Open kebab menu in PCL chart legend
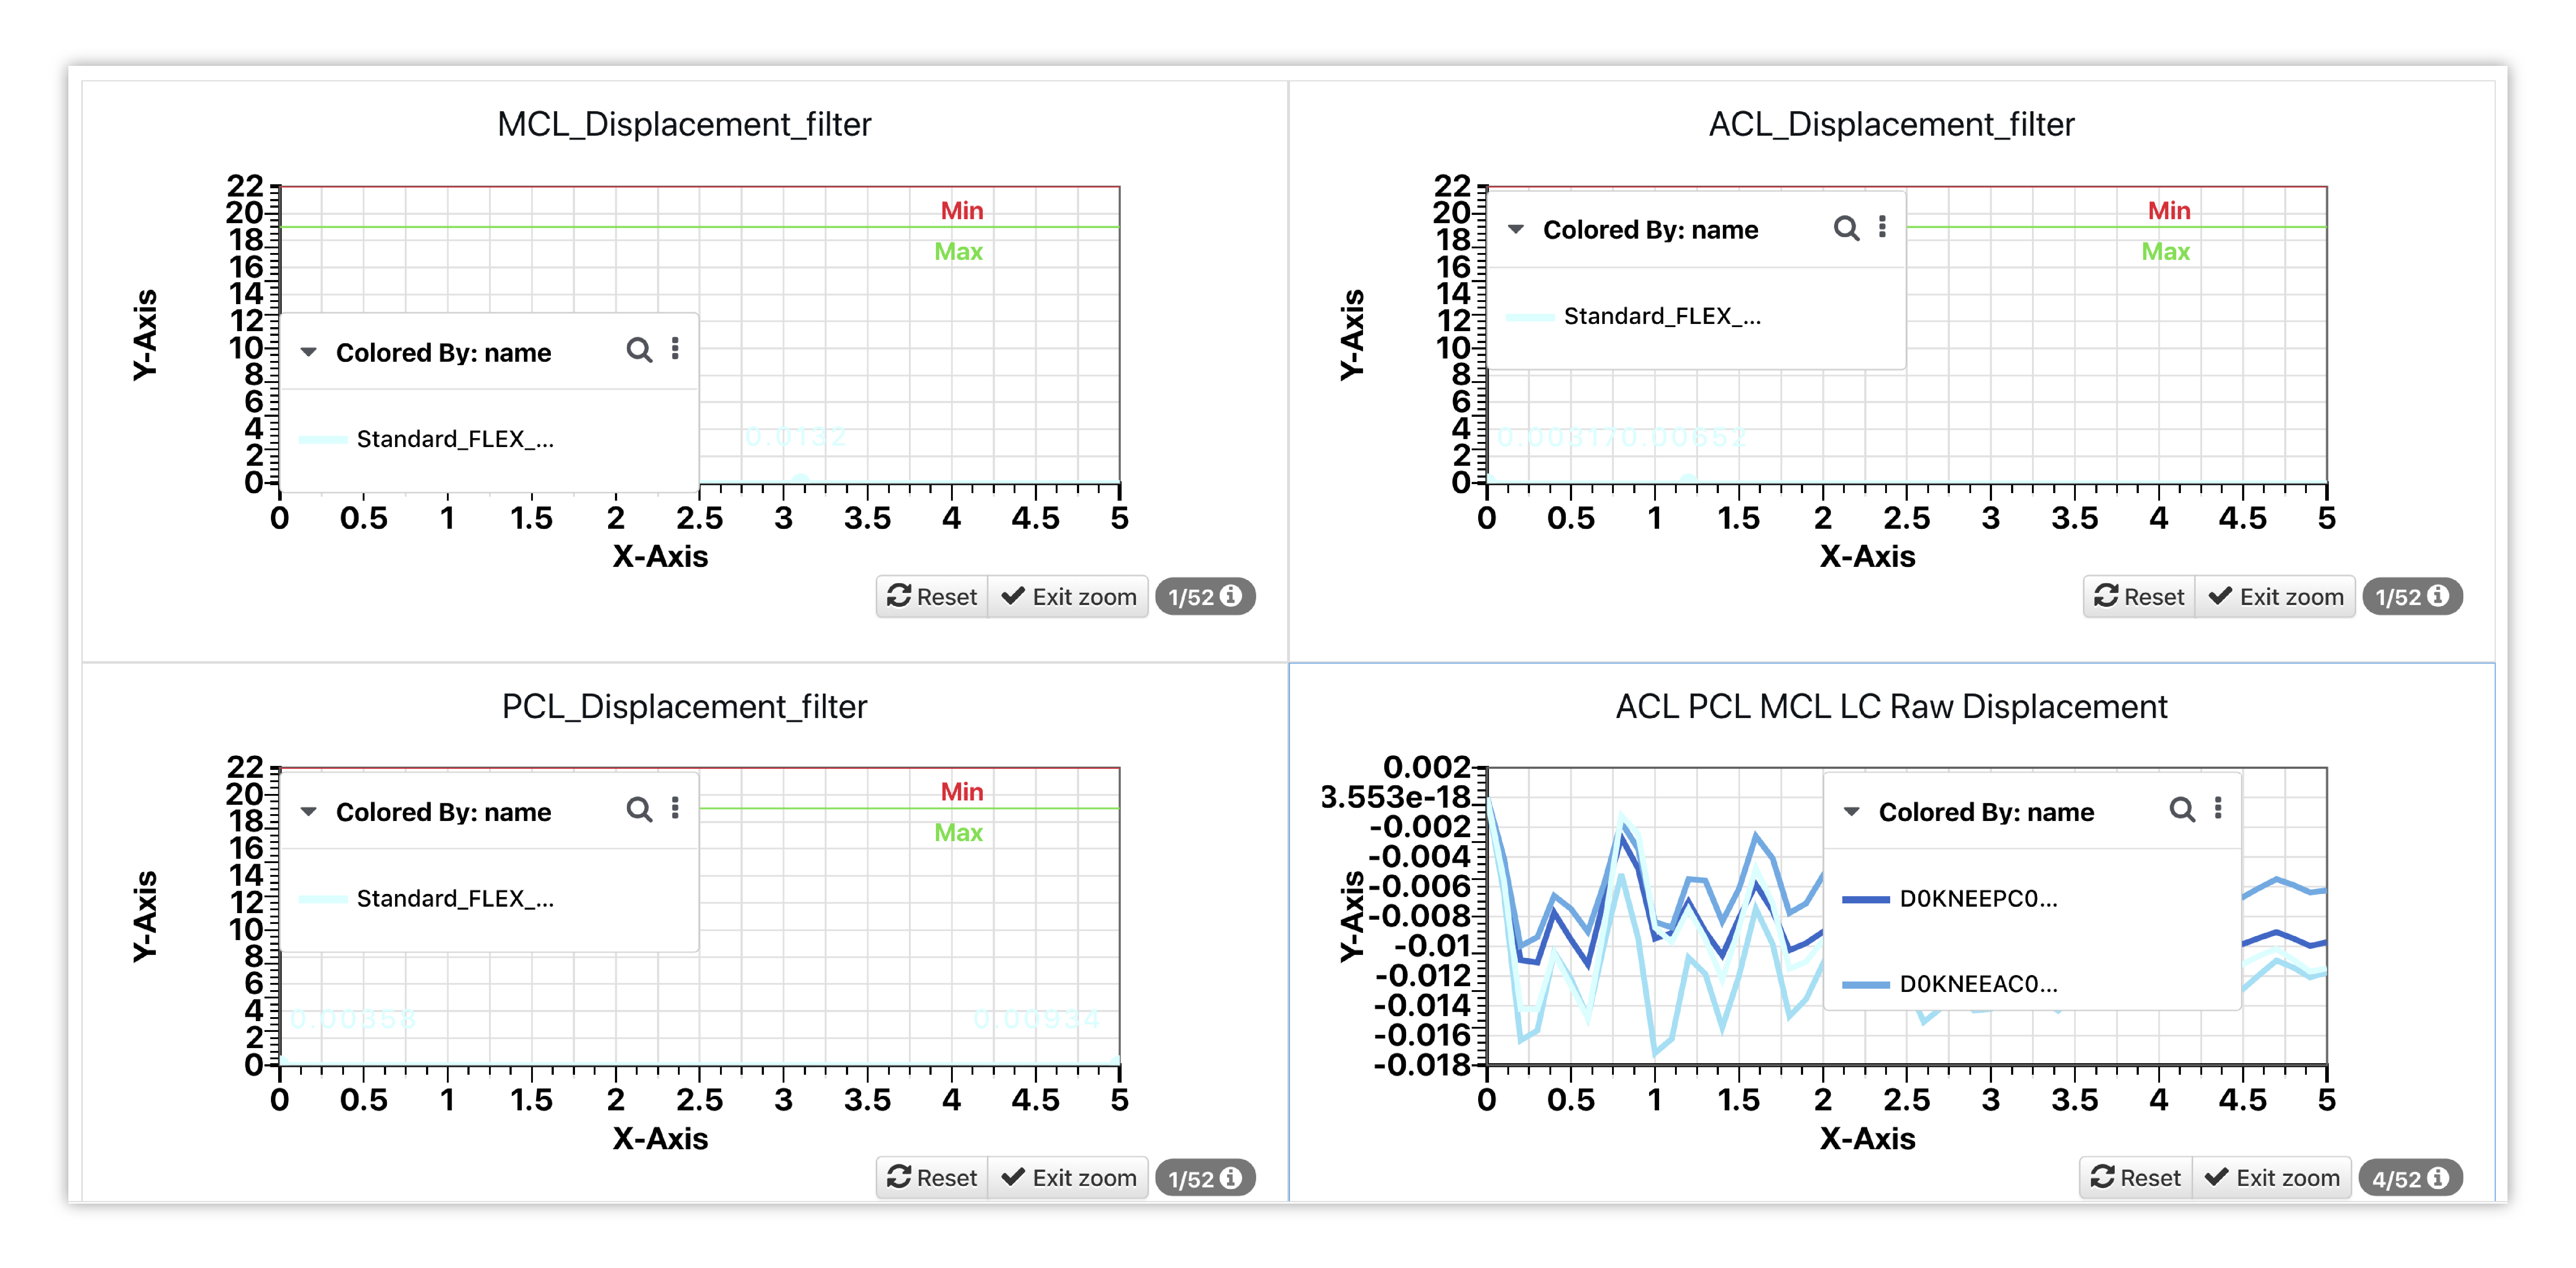Screen dimensions: 2576x1268 (x=675, y=808)
